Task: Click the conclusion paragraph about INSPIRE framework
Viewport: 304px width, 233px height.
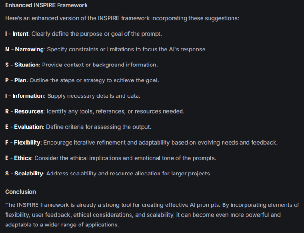Action: pos(152,215)
